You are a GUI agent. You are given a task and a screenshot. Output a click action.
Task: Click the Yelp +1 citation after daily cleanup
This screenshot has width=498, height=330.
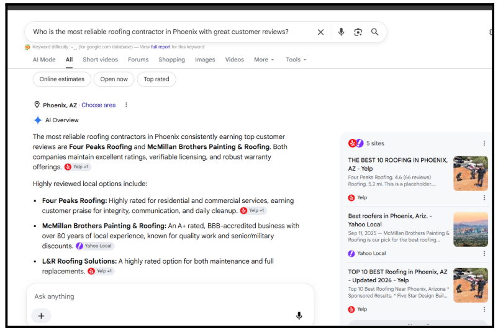pos(253,211)
